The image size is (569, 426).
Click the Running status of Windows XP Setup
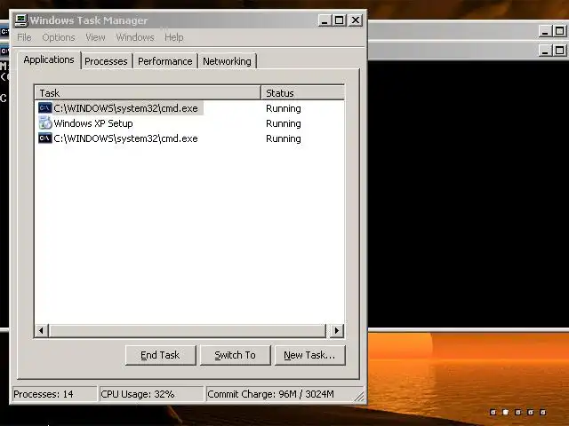pyautogui.click(x=284, y=123)
